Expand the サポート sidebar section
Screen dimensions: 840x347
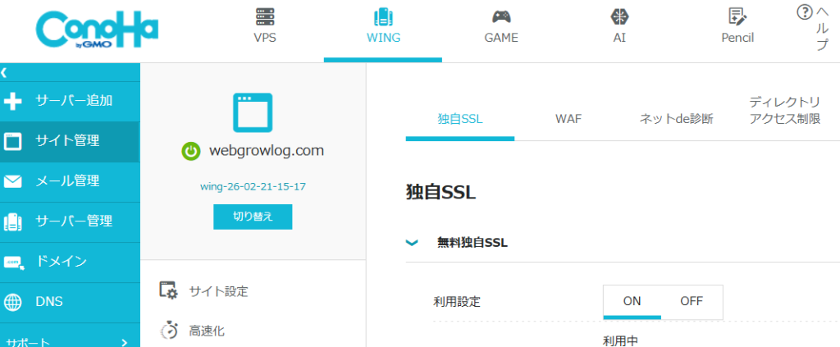click(x=124, y=342)
